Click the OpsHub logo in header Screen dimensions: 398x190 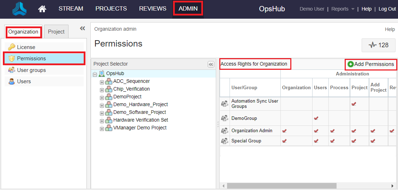[19, 9]
